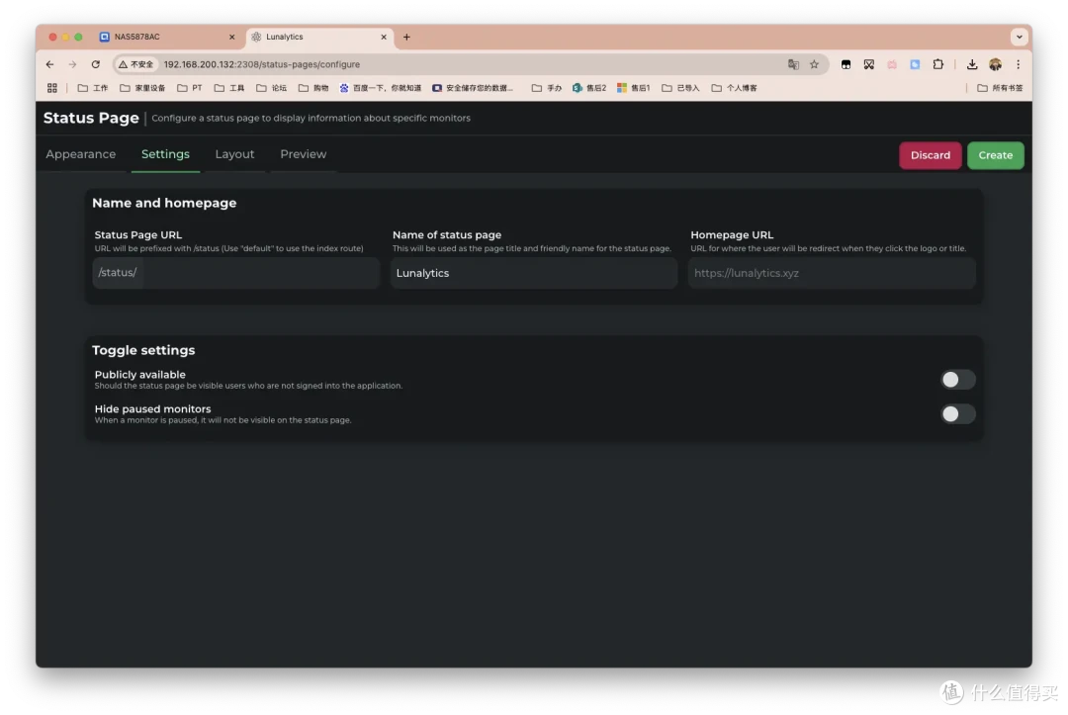The image size is (1068, 715).
Task: Click the Status Page heading title
Action: [91, 118]
